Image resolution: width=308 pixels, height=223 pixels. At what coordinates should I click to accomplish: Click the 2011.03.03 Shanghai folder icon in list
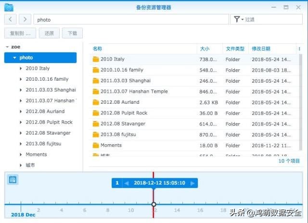point(96,81)
